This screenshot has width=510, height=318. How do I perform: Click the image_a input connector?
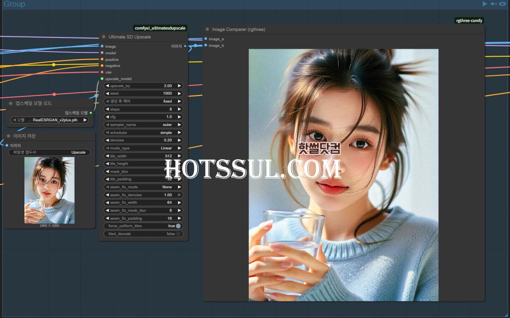click(206, 39)
